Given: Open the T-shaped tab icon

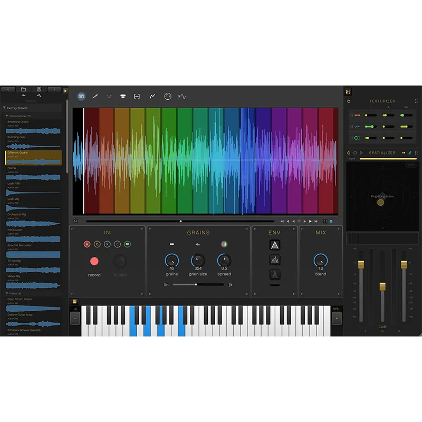Looking at the screenshot, I should (123, 97).
